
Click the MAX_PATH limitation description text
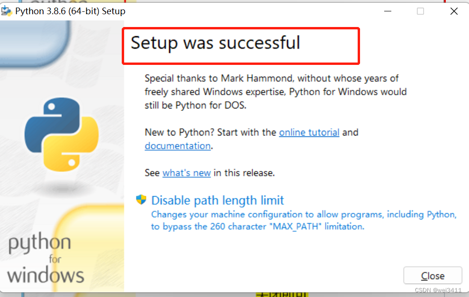[304, 220]
